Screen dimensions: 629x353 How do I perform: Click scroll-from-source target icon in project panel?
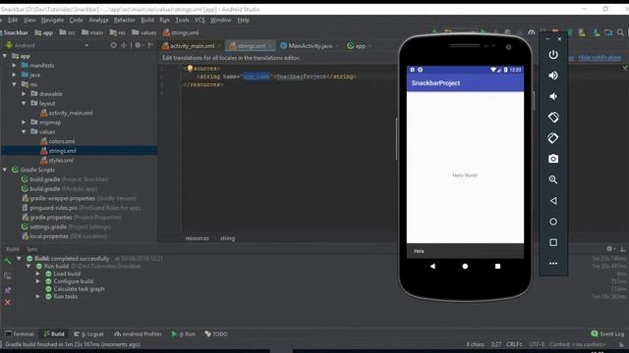(114, 45)
